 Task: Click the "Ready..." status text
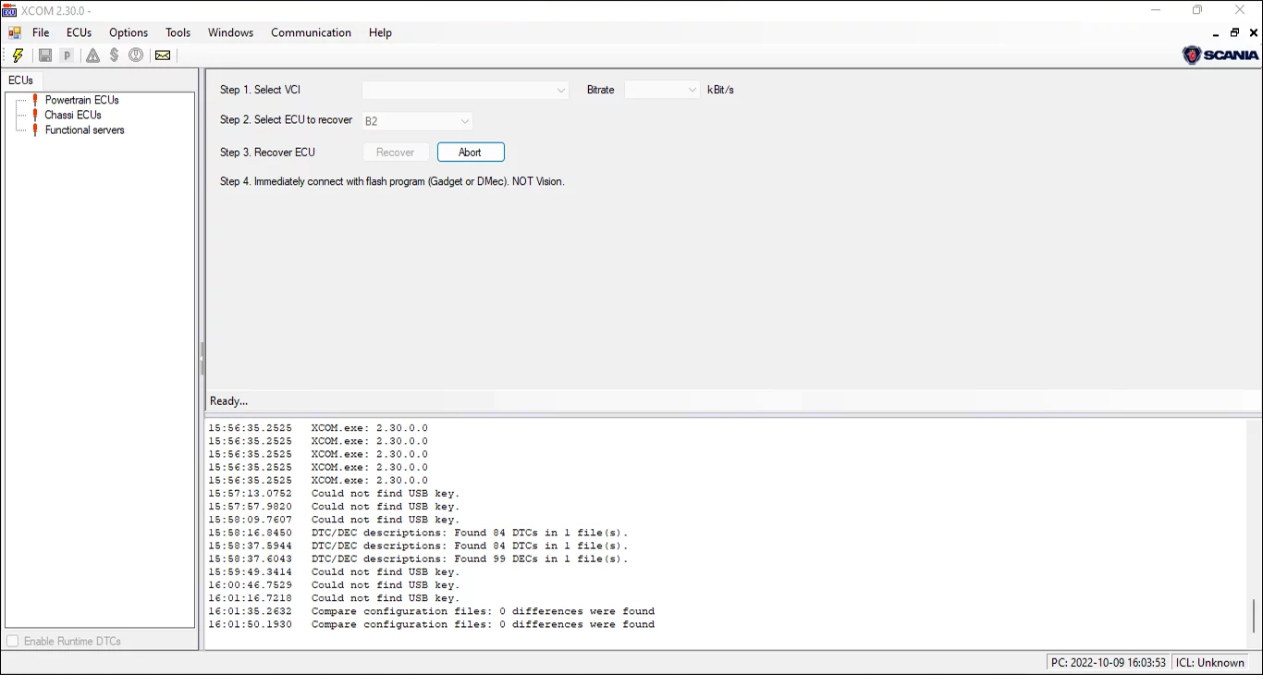[229, 401]
